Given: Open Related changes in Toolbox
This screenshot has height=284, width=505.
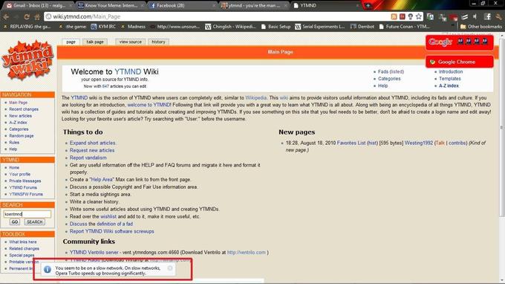Looking at the screenshot, I should 24,248.
